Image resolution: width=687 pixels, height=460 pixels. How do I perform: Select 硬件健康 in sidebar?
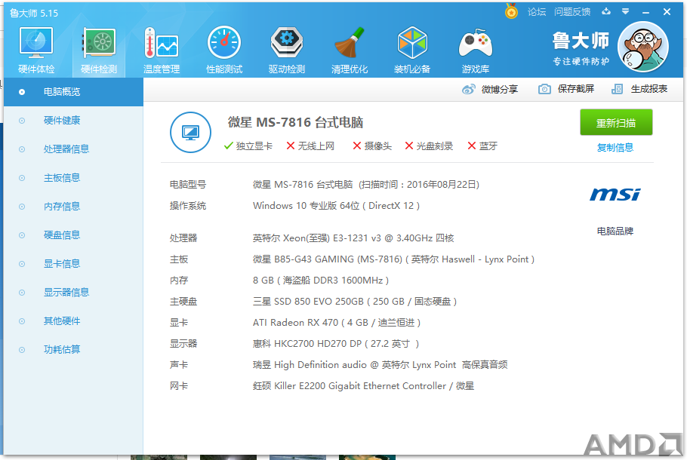[x=74, y=121]
